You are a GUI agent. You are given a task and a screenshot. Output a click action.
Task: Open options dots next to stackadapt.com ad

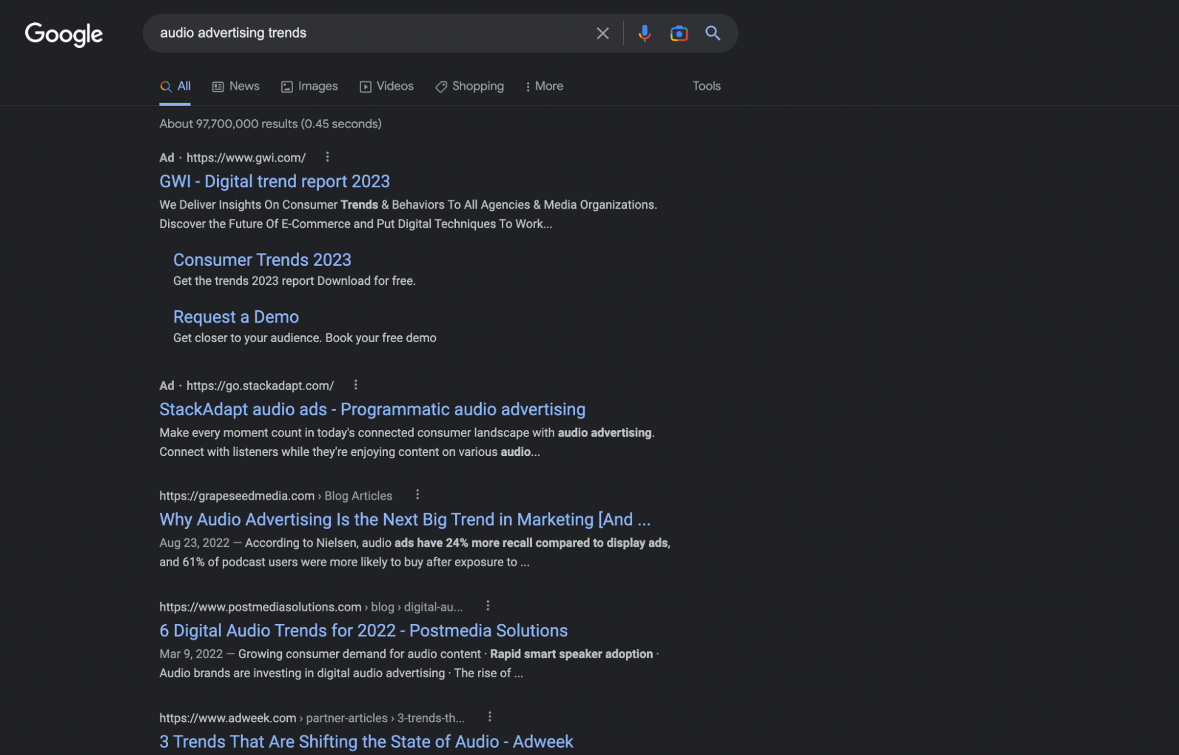pos(356,385)
